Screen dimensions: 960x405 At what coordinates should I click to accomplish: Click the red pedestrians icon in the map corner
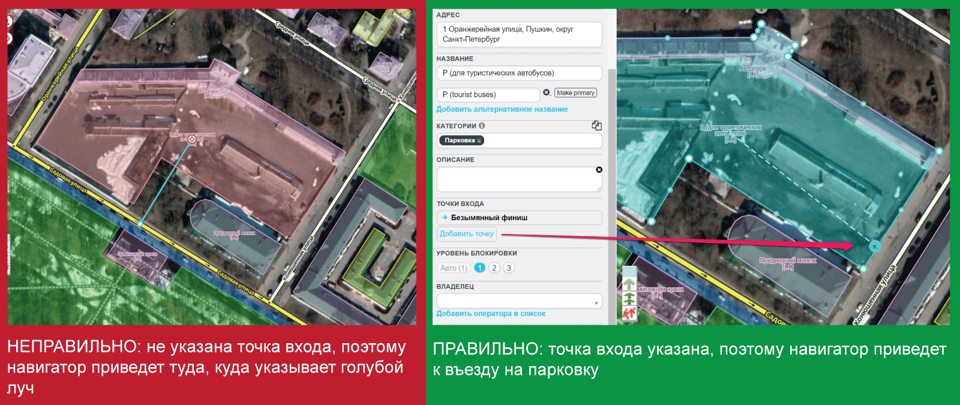629,313
